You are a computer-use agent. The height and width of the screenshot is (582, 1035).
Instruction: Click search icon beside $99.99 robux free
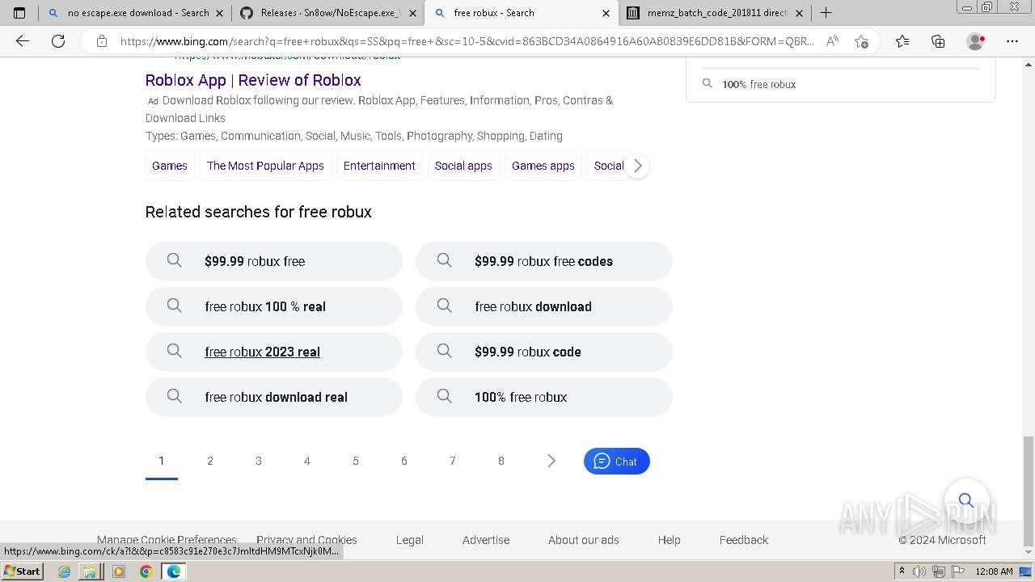click(x=174, y=260)
